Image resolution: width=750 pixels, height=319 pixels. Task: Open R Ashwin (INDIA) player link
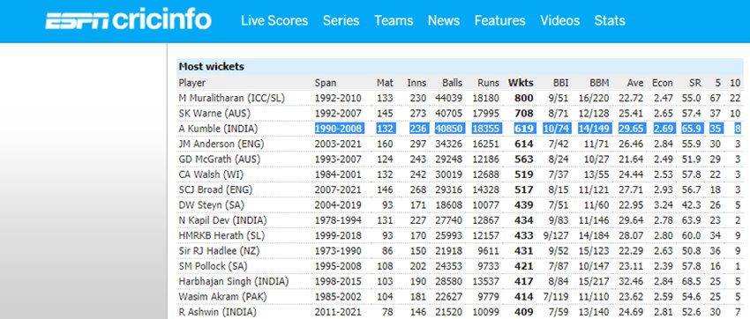(x=217, y=312)
